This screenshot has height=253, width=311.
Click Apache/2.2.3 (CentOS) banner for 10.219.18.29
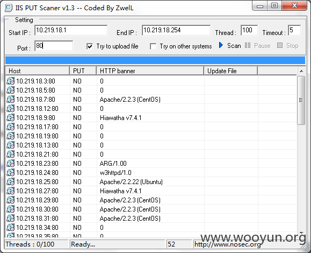(x=130, y=200)
